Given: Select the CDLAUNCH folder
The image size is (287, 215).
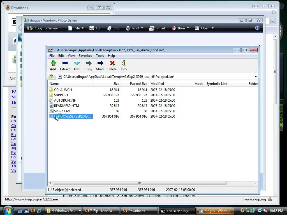Looking at the screenshot, I should 63,90.
